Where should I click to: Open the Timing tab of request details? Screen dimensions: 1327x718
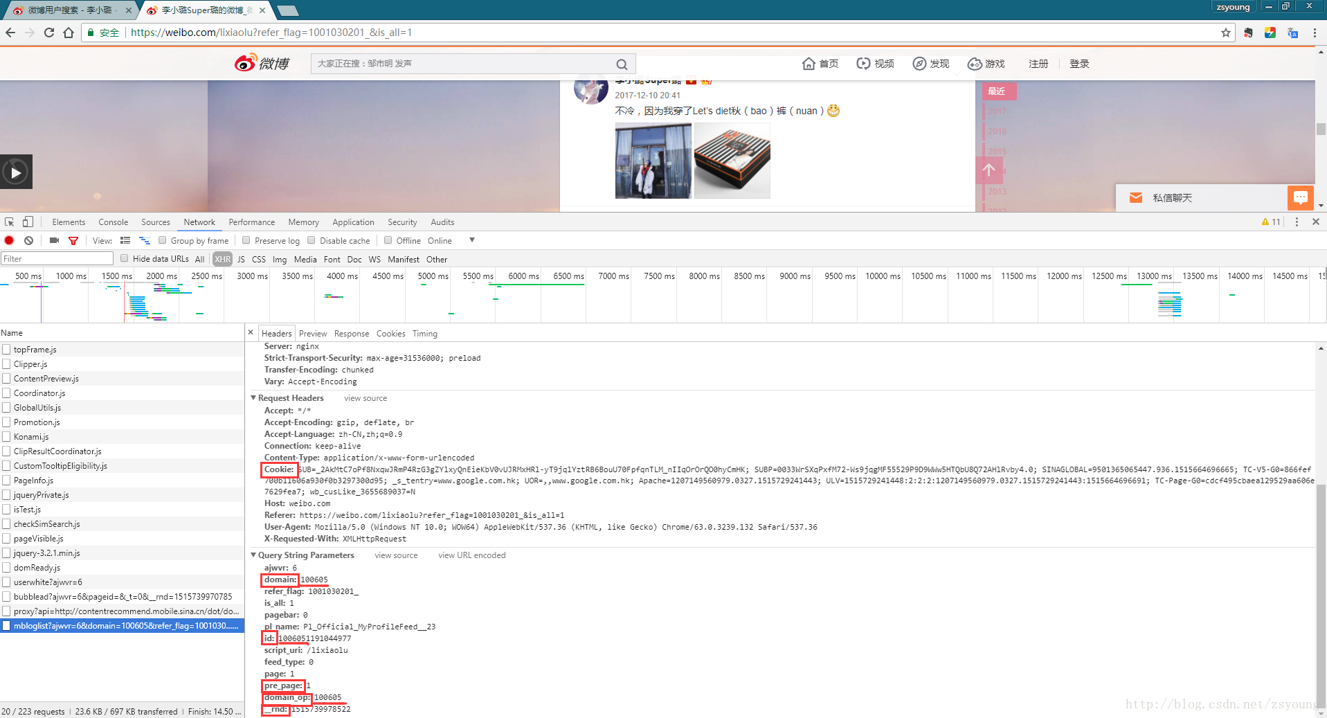click(425, 334)
